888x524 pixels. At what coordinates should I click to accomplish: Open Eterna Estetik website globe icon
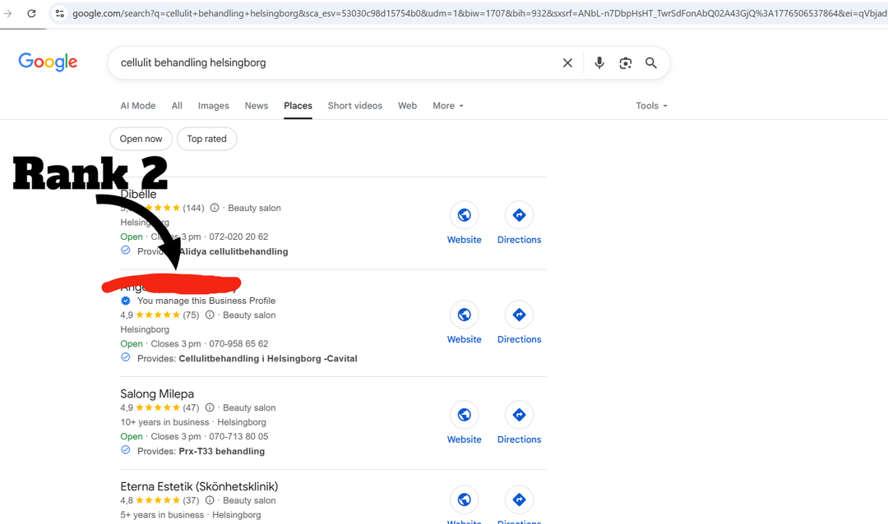[x=465, y=499]
